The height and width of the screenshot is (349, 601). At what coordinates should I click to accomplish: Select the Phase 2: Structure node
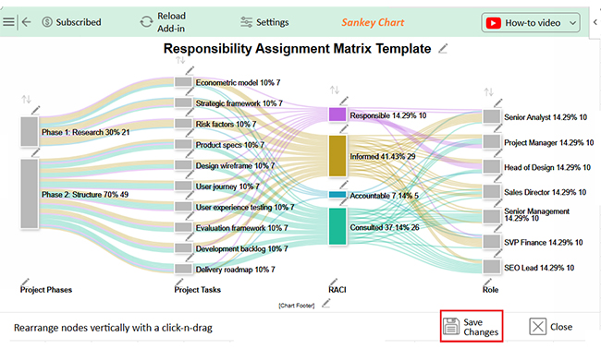coord(30,194)
